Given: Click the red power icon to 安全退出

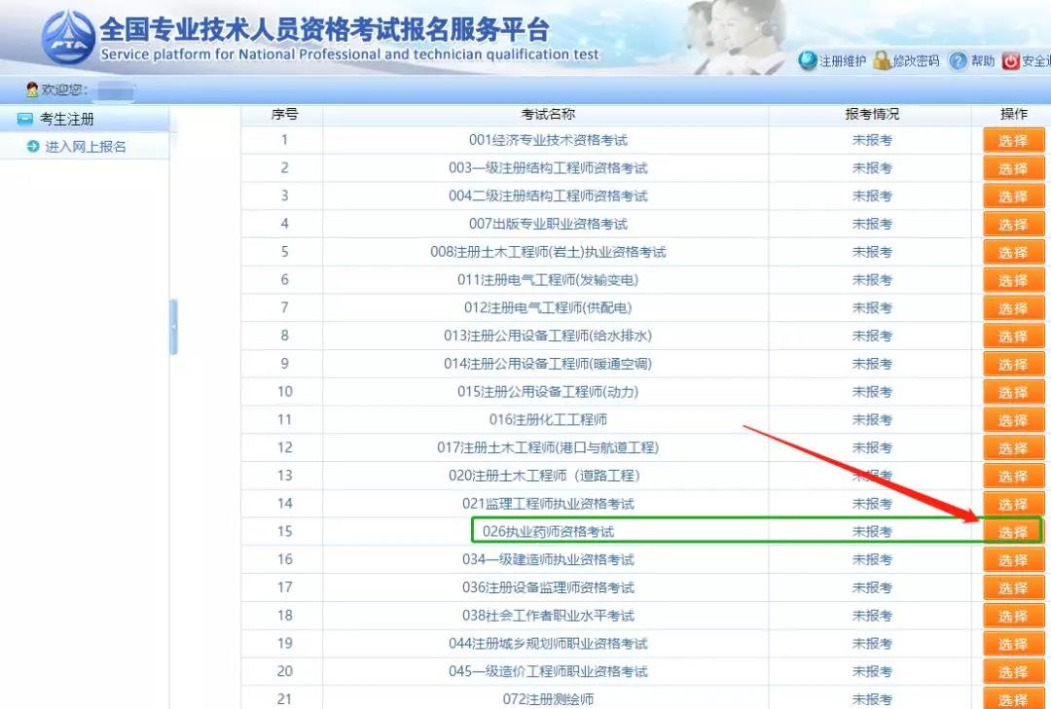Looking at the screenshot, I should 1012,60.
